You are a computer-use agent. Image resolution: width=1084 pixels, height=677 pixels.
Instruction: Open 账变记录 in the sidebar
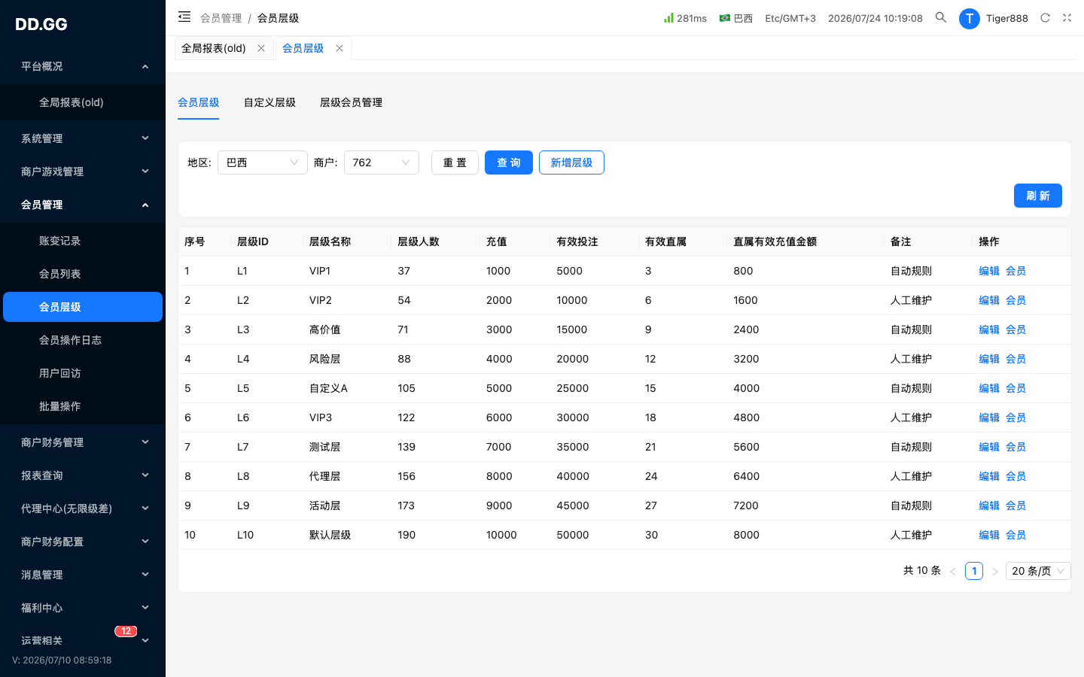pos(83,241)
